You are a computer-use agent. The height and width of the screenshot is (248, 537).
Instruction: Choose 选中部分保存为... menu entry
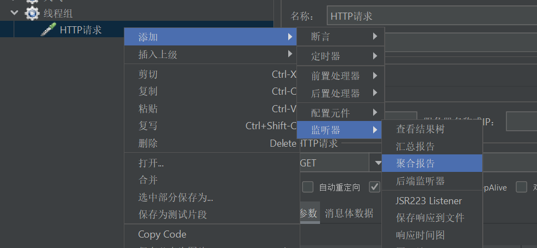coord(210,198)
